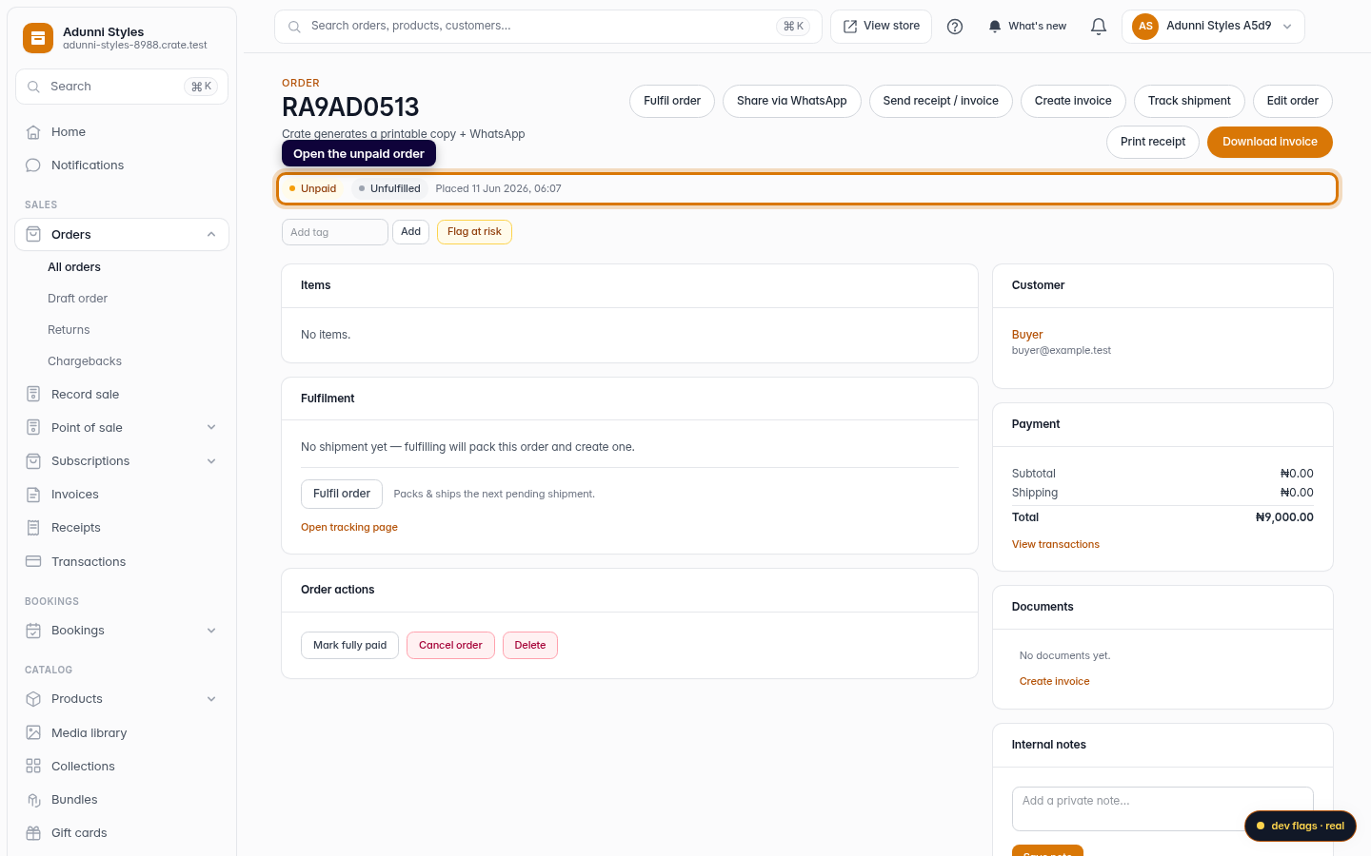Click the Notifications chat bubble icon

(x=33, y=165)
